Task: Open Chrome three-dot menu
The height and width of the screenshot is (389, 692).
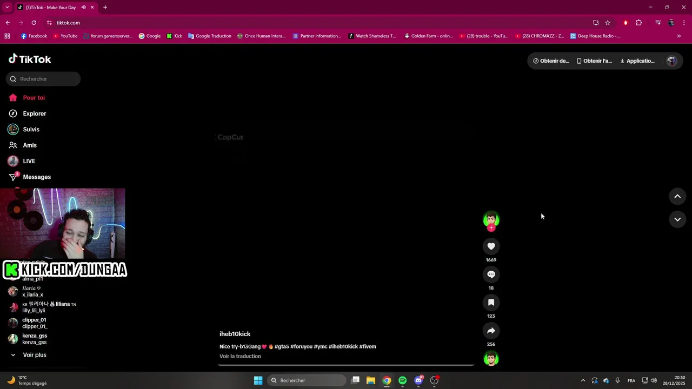Action: tap(684, 23)
